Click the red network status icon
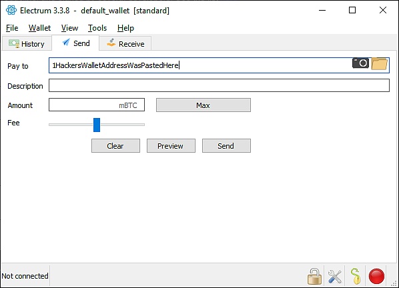Image resolution: width=399 pixels, height=288 pixels. pos(376,276)
